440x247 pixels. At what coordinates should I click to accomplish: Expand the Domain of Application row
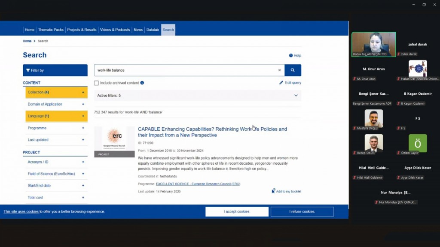coord(56,104)
